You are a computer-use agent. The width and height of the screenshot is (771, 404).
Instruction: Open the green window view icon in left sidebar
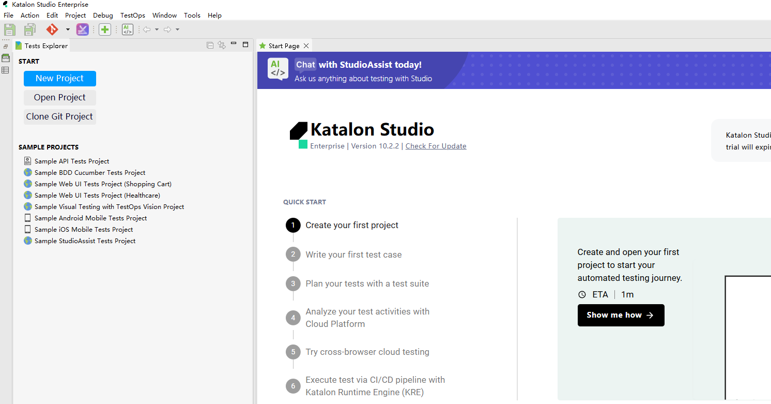pyautogui.click(x=6, y=58)
